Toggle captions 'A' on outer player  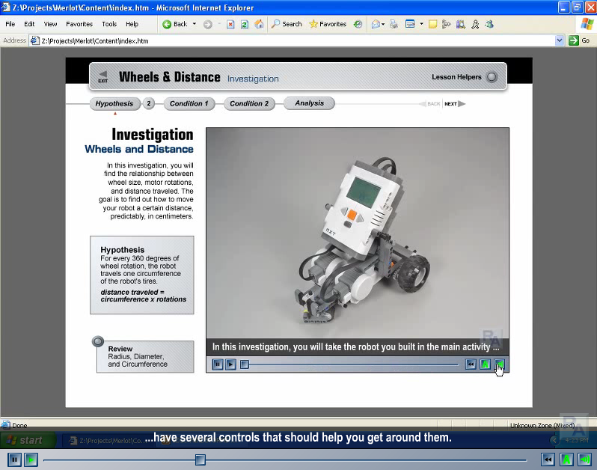pyautogui.click(x=566, y=460)
